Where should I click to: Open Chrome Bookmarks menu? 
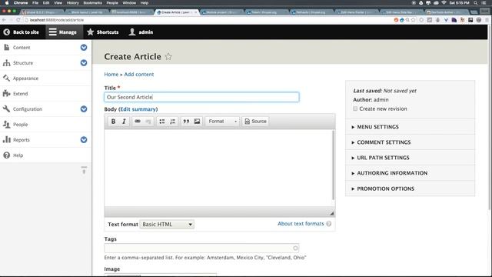pyautogui.click(x=92, y=3)
